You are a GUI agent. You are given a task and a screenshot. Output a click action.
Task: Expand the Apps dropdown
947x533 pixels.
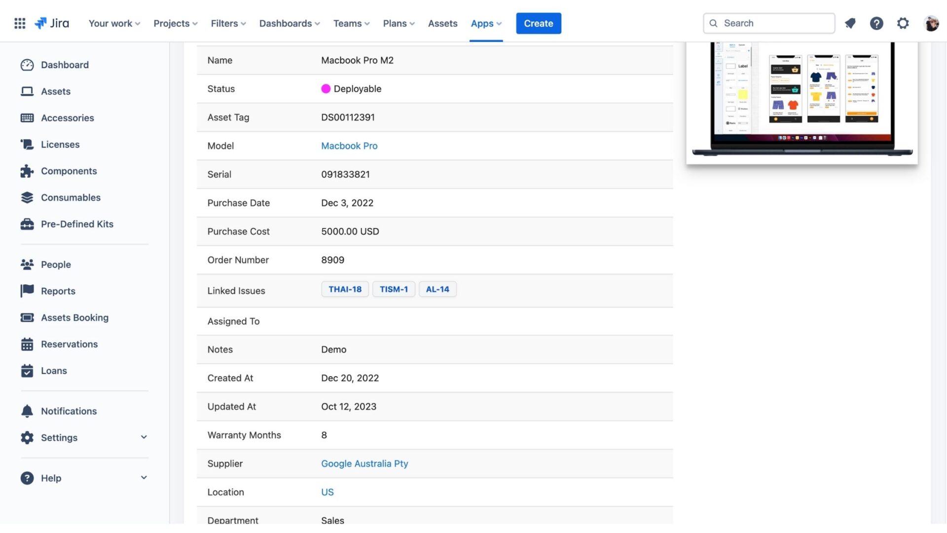486,23
